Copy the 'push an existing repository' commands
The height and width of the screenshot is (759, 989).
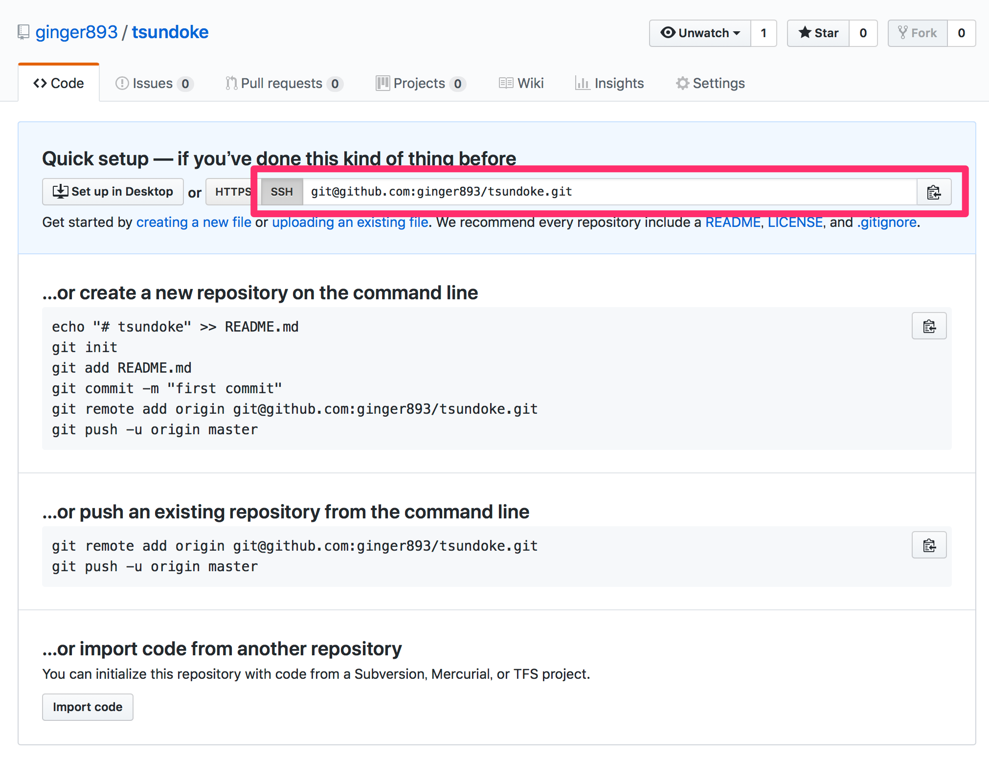pyautogui.click(x=929, y=545)
